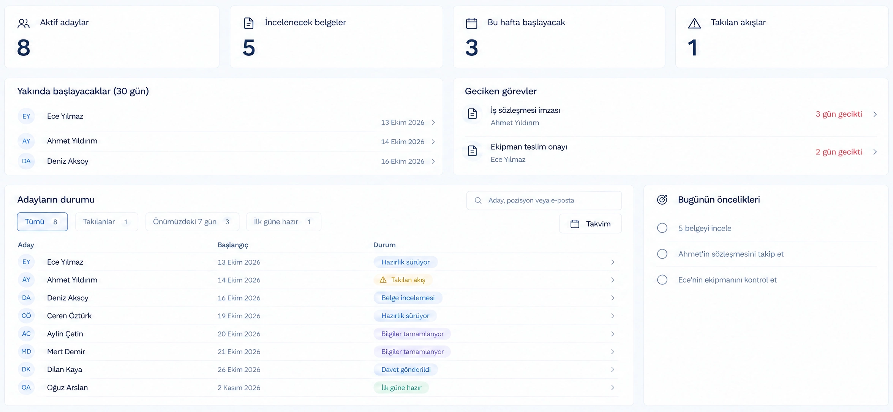Click the Aktif adaylar people icon
Viewport: 893px width, 412px height.
24,24
